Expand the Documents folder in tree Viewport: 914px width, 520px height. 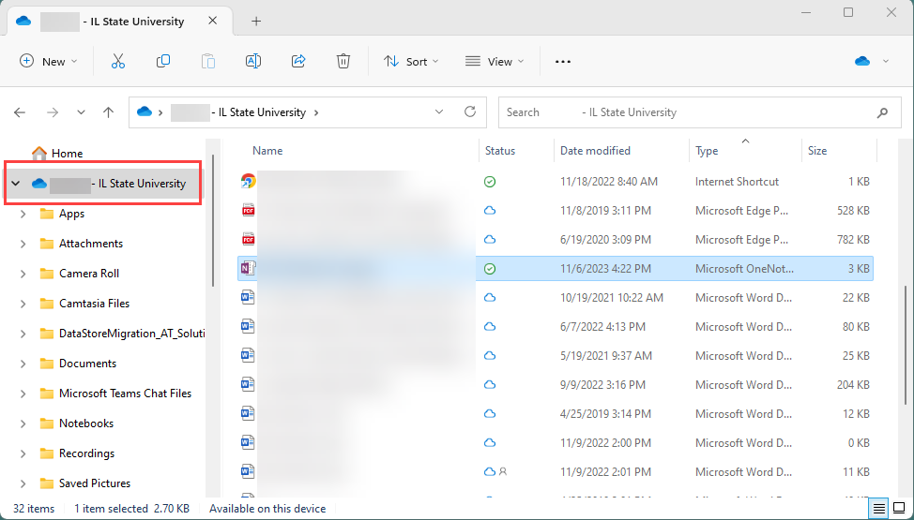pyautogui.click(x=23, y=364)
